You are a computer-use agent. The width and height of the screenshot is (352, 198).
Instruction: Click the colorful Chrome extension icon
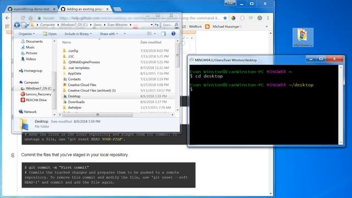point(233,18)
